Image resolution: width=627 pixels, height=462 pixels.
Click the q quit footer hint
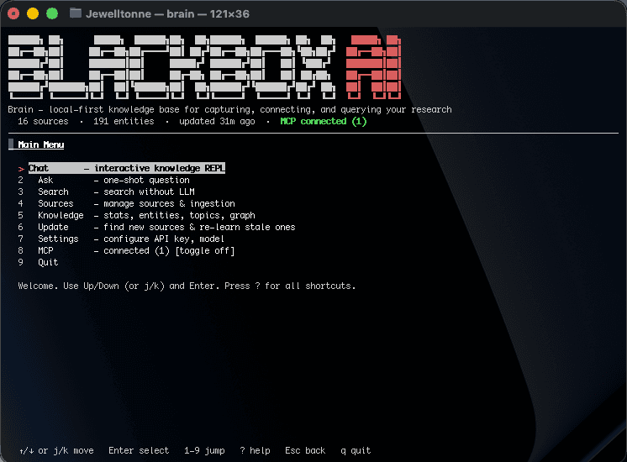pyautogui.click(x=356, y=451)
